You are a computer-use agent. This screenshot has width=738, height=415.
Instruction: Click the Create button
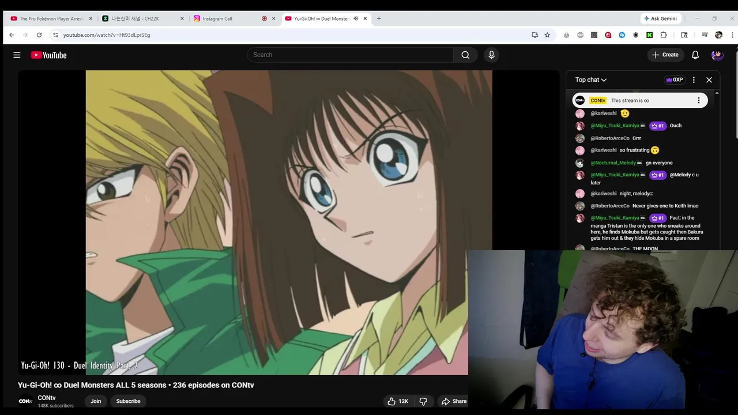pyautogui.click(x=665, y=55)
